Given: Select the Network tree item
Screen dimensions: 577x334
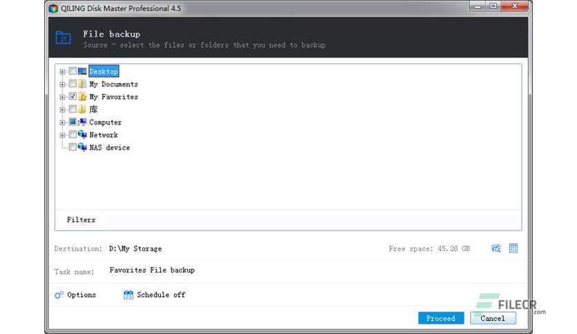Looking at the screenshot, I should (x=104, y=135).
